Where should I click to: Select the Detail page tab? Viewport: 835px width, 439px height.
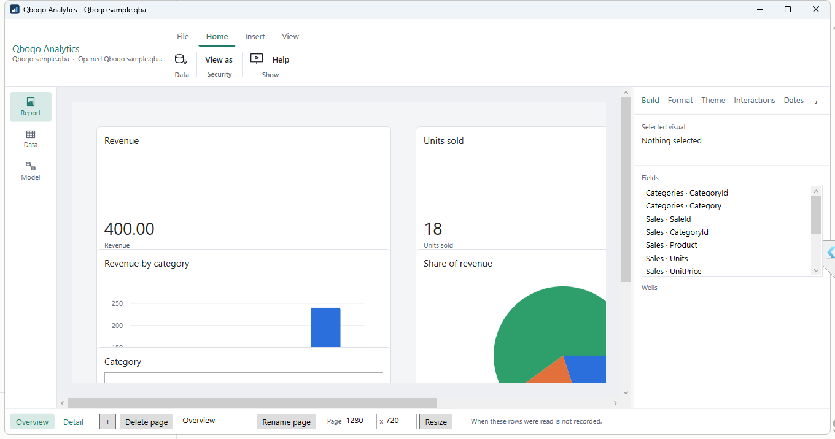[73, 422]
